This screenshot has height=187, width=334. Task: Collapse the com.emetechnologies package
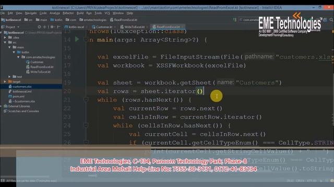(18, 57)
